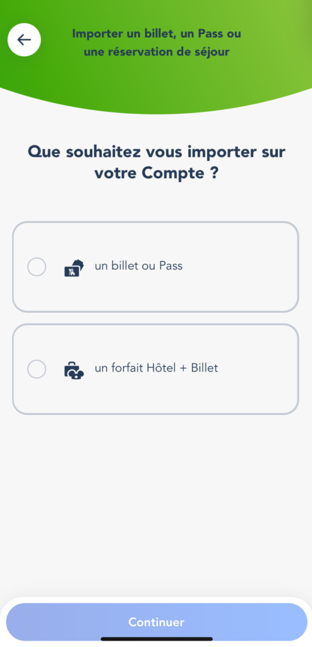Select the radio button for forfait Hôtel + Billet
312x647 pixels.
coord(37,369)
